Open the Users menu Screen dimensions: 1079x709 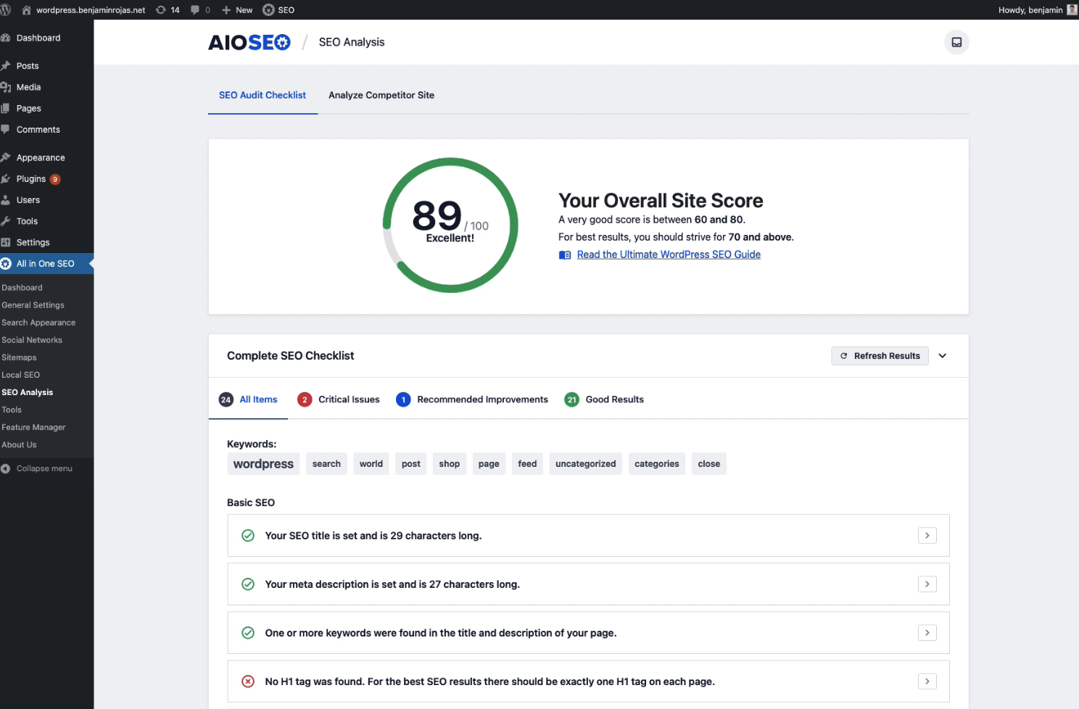(x=28, y=200)
